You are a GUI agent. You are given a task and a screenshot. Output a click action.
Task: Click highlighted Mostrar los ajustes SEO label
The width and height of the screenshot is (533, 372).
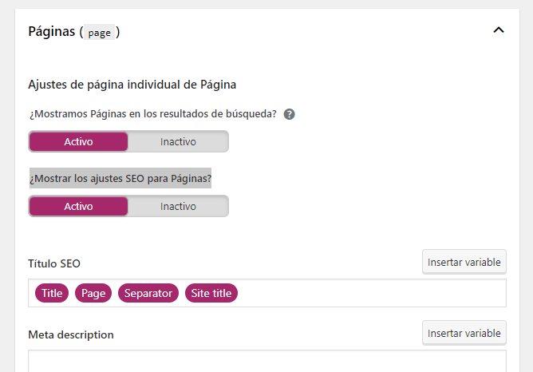(120, 178)
